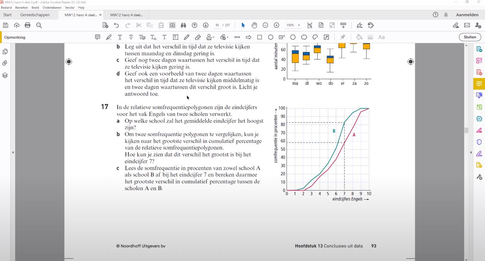Open layers panel in left sidebar
Screen dimensions: 485x261
5,75
